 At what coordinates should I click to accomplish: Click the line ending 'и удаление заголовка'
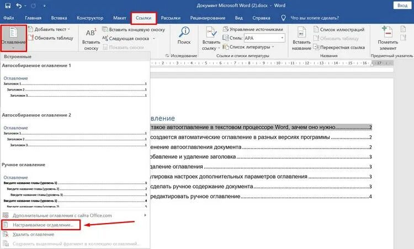(261, 157)
